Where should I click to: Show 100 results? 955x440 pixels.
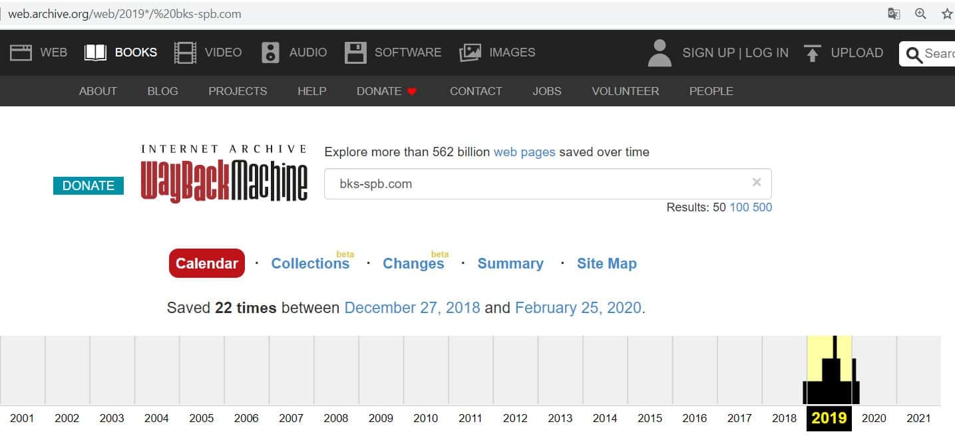[739, 207]
